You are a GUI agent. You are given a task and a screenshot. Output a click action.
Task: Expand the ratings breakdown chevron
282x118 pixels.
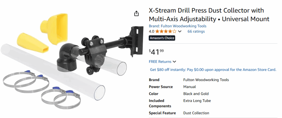pyautogui.click(x=180, y=31)
